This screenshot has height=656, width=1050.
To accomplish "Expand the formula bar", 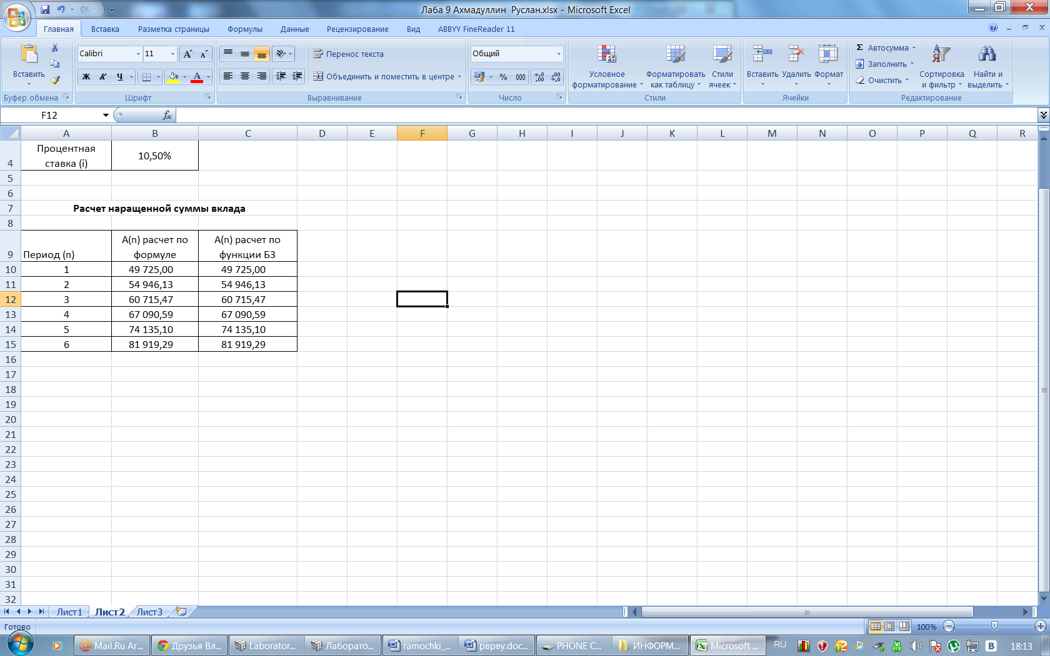I will (x=1043, y=115).
